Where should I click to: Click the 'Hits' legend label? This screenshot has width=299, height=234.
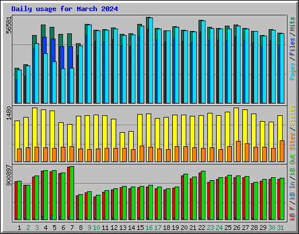coord(293,24)
